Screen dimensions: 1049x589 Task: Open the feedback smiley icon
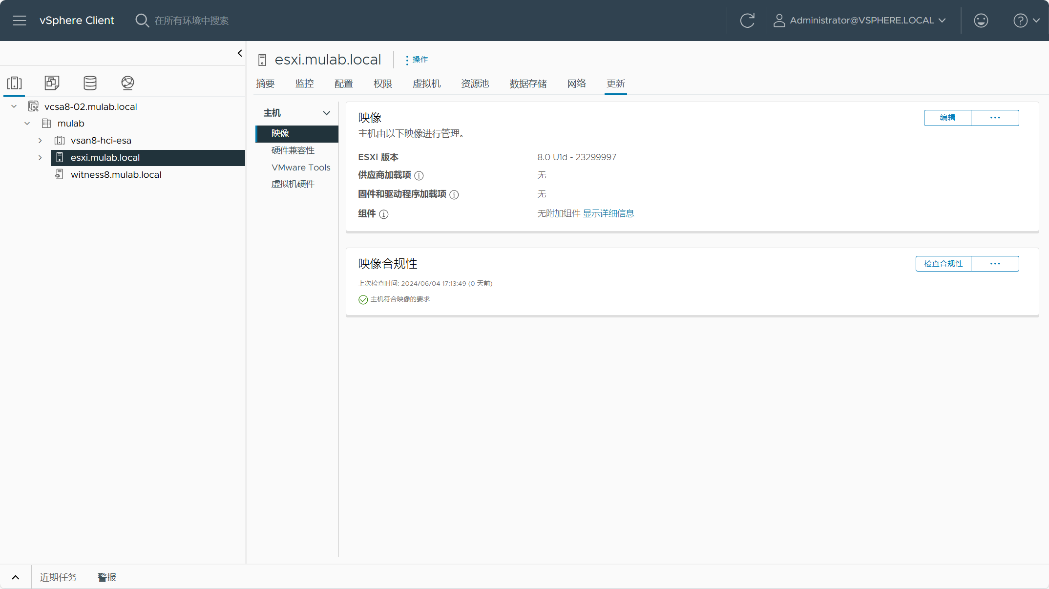point(981,21)
